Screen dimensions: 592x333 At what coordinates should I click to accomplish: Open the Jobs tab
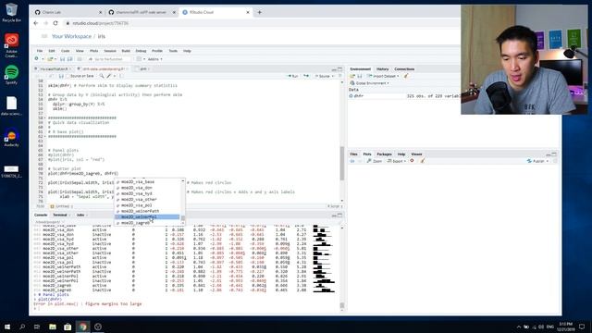(80, 215)
